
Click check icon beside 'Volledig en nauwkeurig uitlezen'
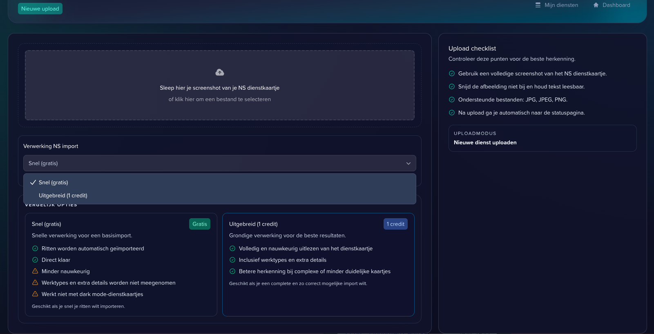coord(232,248)
